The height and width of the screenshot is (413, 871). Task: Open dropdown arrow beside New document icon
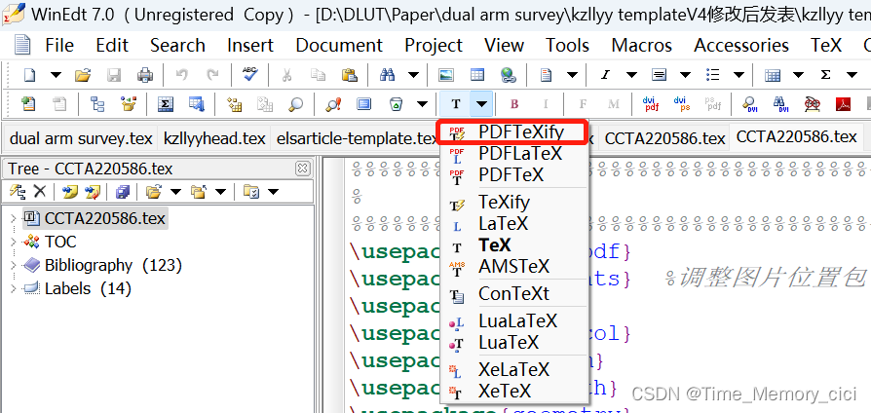57,74
